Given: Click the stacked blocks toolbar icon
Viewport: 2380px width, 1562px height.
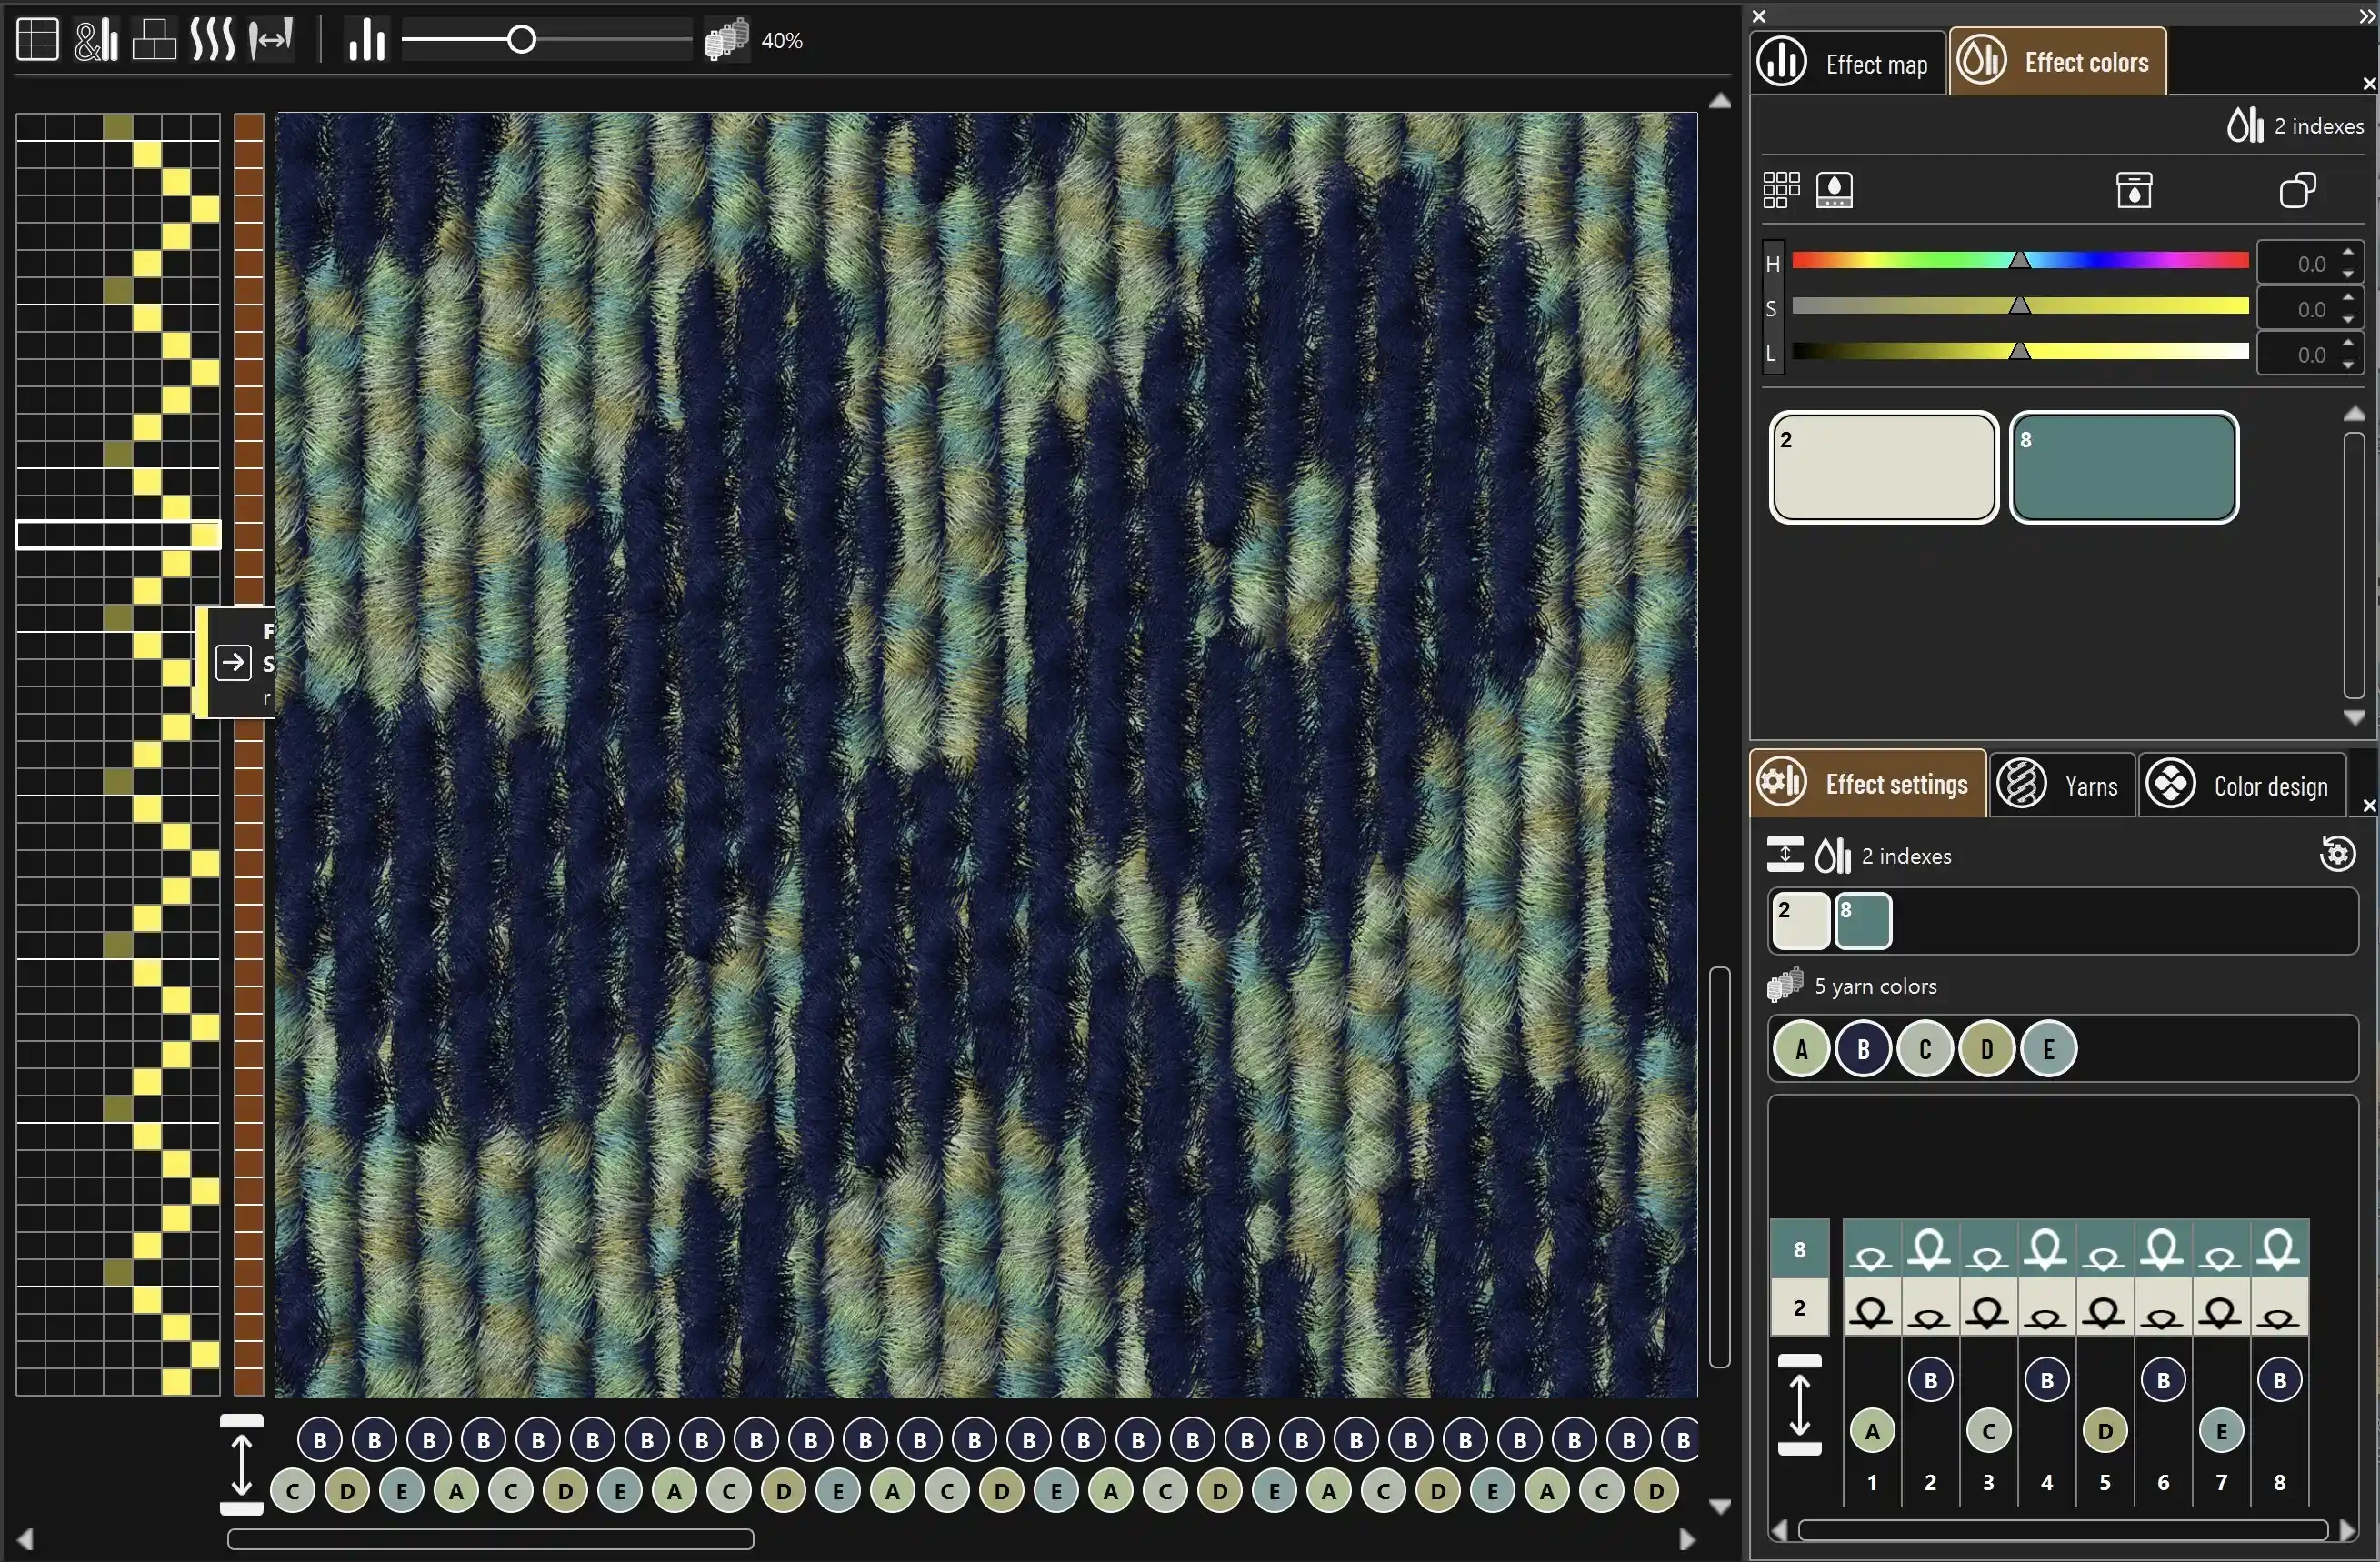Looking at the screenshot, I should point(154,40).
